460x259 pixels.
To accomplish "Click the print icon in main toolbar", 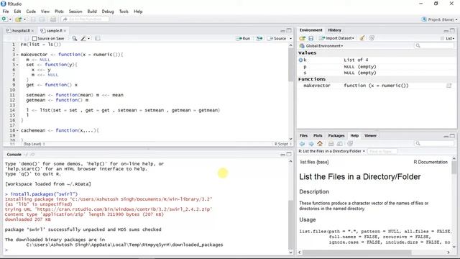I will pyautogui.click(x=53, y=19).
